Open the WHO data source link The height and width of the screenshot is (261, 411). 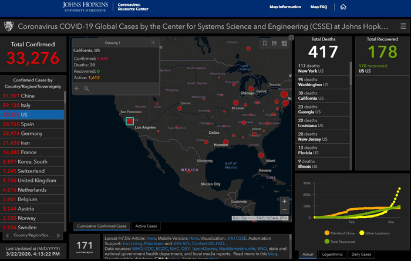pyautogui.click(x=137, y=249)
